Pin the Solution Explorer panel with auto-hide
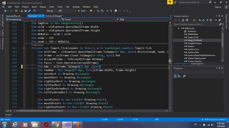Viewport: 229px width, 128px height. pyautogui.click(x=219, y=16)
